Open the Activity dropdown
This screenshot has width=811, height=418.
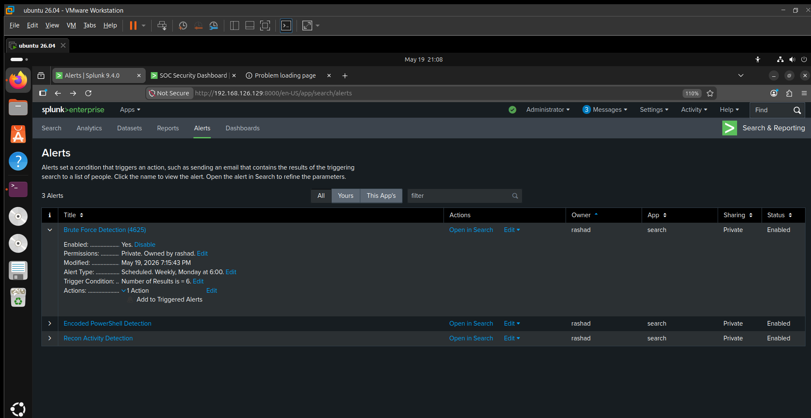click(694, 110)
